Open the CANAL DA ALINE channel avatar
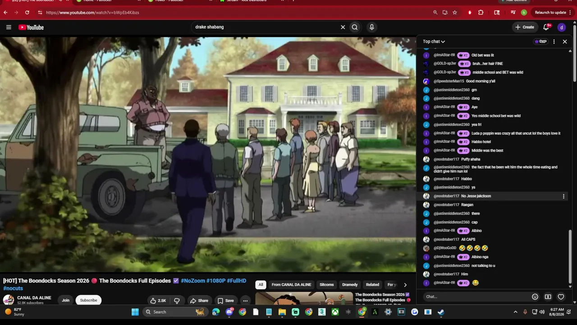 tap(9, 300)
